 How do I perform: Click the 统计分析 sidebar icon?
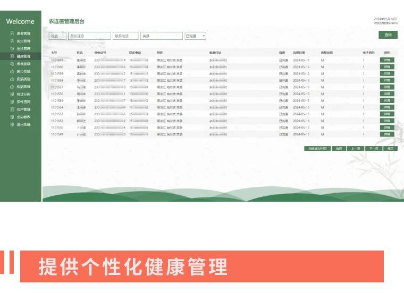[12, 94]
